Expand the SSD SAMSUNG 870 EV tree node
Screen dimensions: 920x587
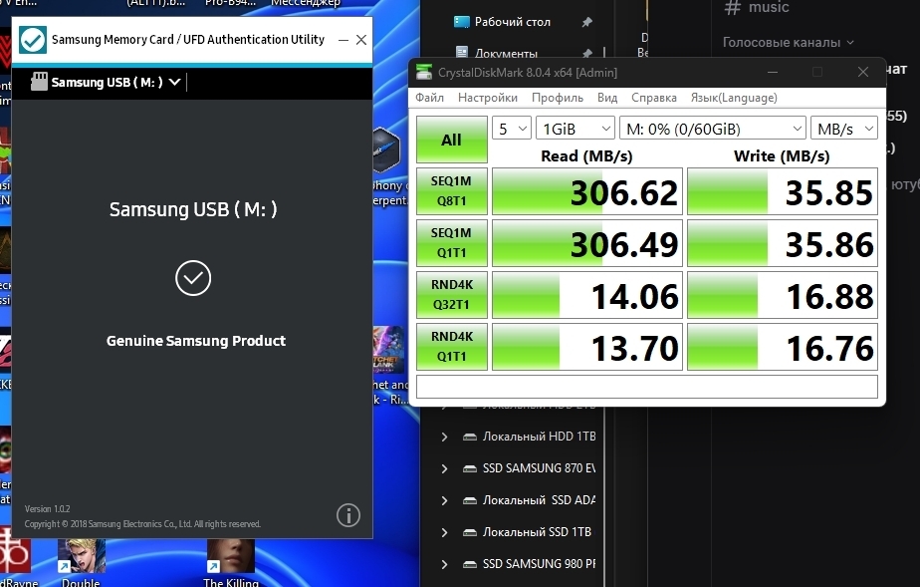(x=444, y=468)
